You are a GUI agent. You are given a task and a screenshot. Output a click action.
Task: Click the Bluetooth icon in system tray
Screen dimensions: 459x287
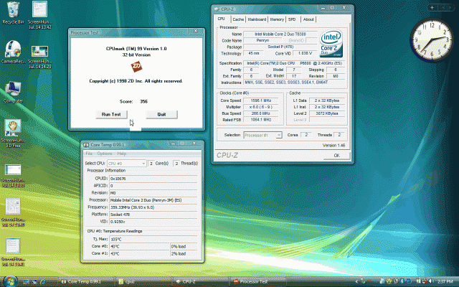click(x=402, y=281)
